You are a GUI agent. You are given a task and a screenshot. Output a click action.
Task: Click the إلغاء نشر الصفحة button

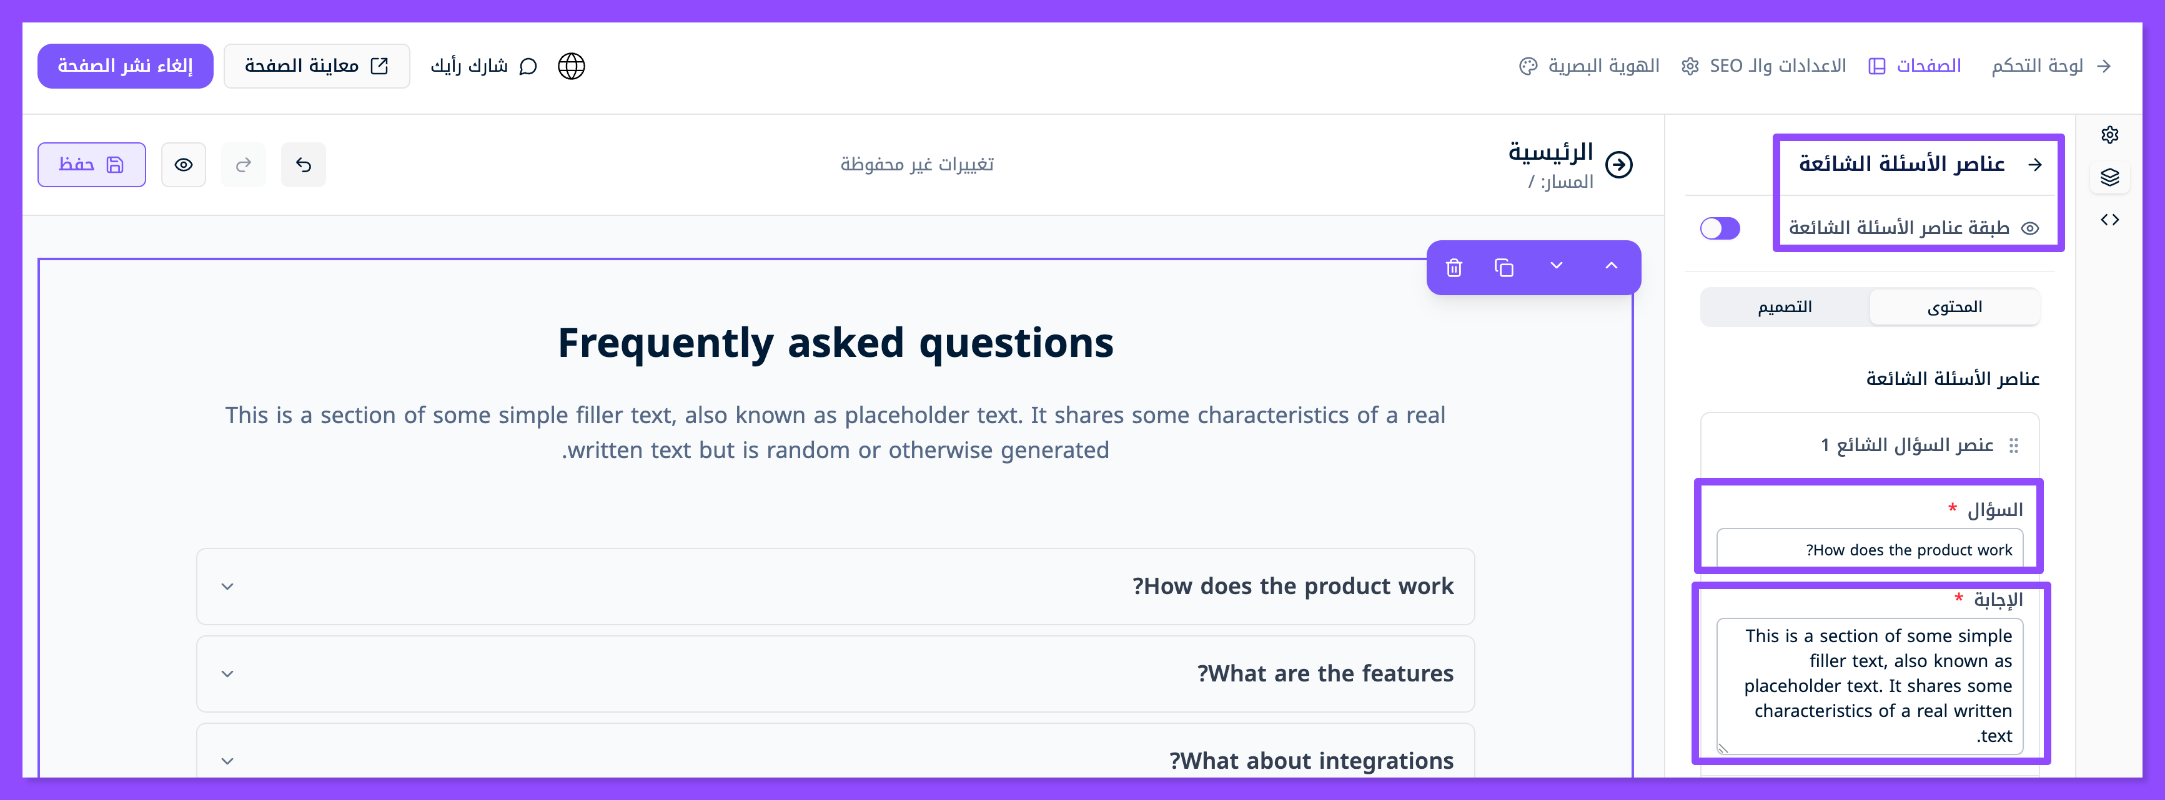click(x=125, y=66)
